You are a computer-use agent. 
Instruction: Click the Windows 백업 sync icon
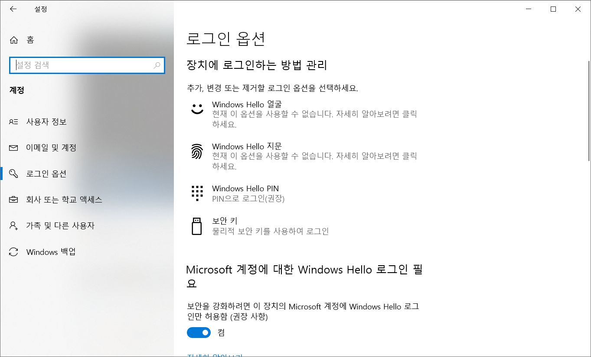click(13, 252)
